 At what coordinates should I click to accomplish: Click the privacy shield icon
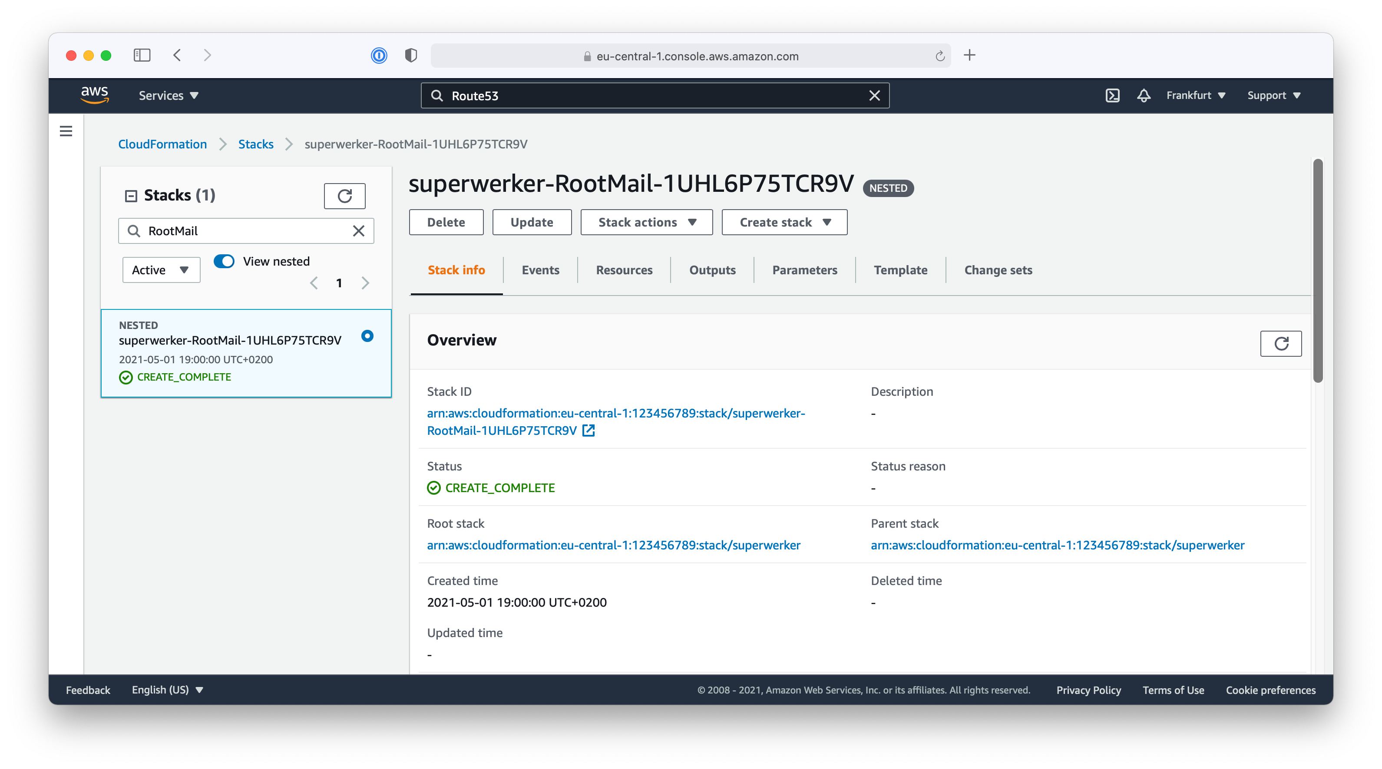pos(411,55)
